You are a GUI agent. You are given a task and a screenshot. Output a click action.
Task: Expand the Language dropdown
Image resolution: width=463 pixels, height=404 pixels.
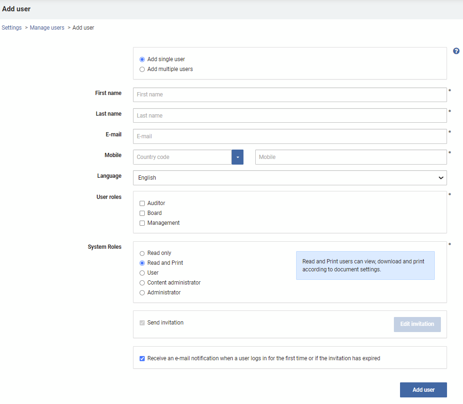pyautogui.click(x=290, y=178)
